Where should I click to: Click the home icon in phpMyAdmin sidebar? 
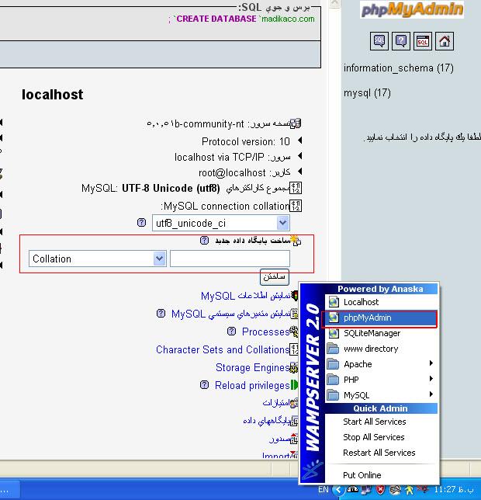(x=445, y=41)
